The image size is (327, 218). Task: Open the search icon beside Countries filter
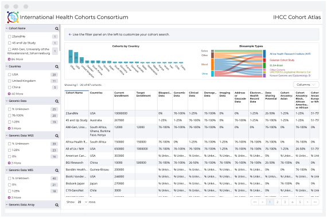click(x=57, y=66)
